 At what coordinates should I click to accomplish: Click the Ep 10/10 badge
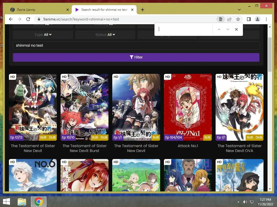tap(68, 137)
